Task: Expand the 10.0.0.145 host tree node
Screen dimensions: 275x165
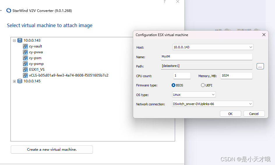Action: pyautogui.click(x=14, y=81)
